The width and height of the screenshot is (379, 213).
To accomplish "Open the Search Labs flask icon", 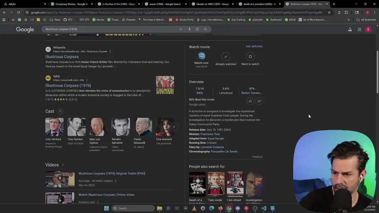I will point(350,30).
